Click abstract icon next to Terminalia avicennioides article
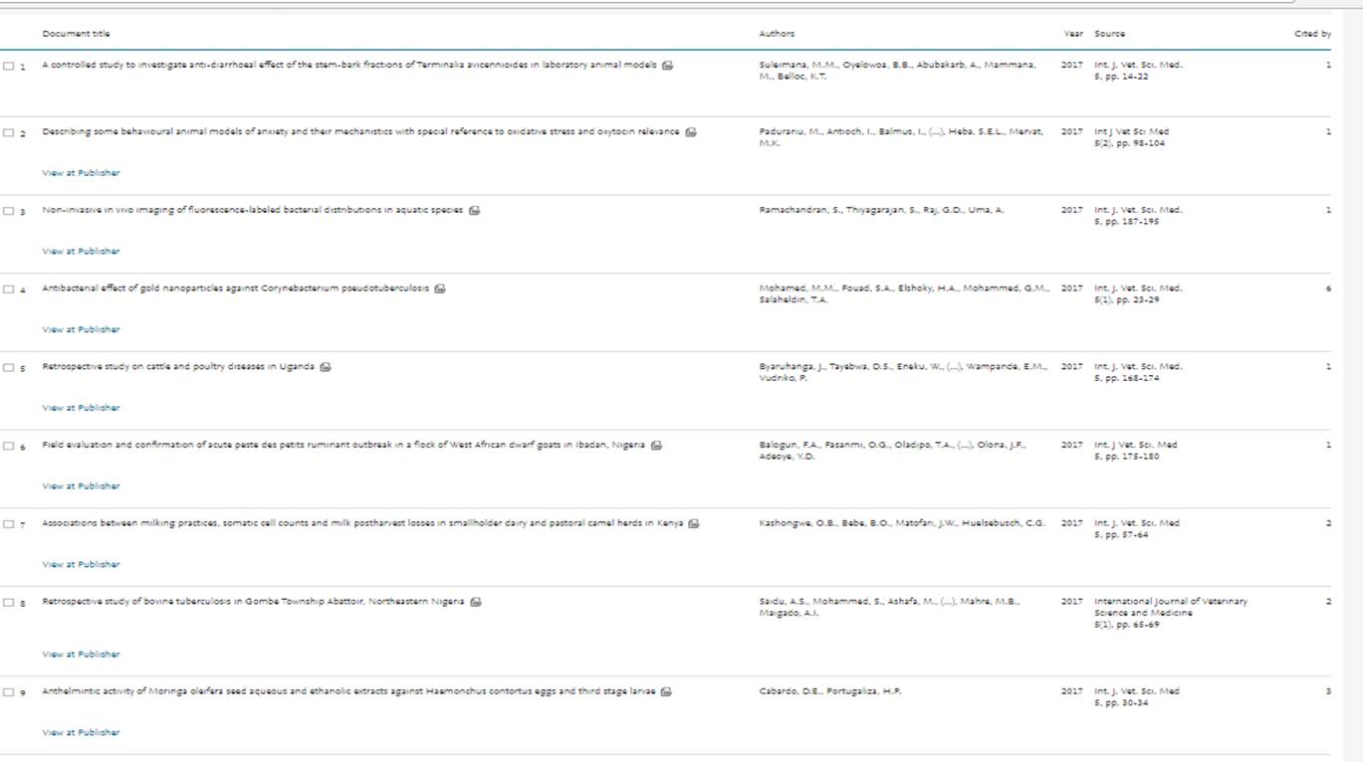The height and width of the screenshot is (762, 1363). 667,66
